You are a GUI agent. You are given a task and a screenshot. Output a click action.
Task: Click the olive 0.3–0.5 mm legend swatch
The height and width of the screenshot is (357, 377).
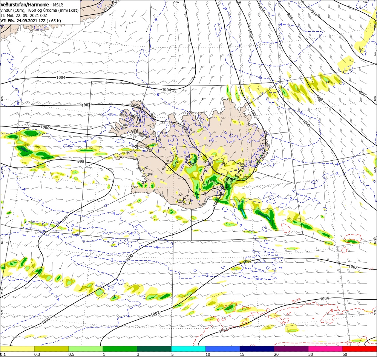(x=51, y=349)
